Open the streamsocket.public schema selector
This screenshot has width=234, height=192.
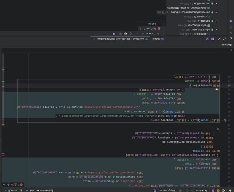[39, 190]
